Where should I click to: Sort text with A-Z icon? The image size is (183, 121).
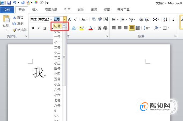click(165, 19)
